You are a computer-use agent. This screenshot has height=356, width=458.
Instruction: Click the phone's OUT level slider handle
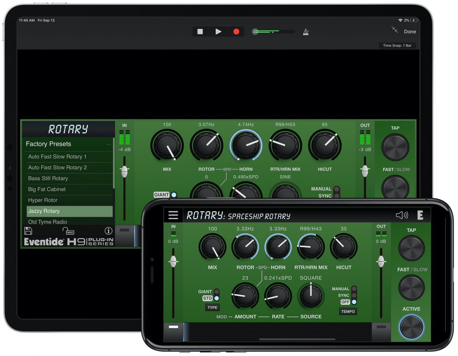click(381, 261)
